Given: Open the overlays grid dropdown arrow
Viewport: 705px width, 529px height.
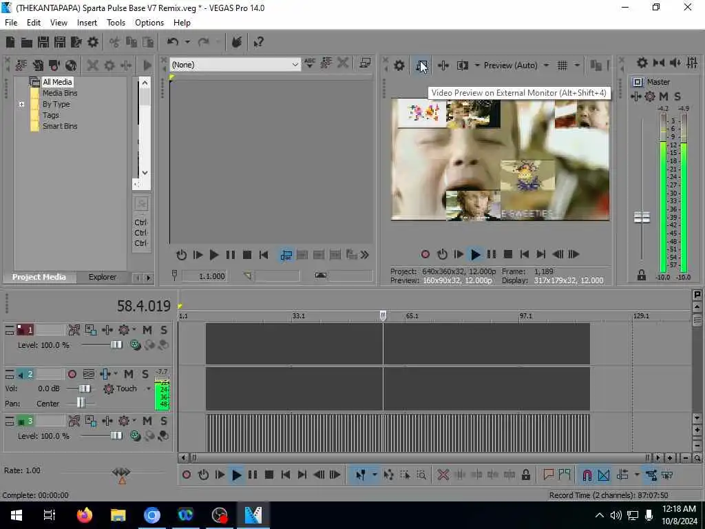Looking at the screenshot, I should pyautogui.click(x=576, y=65).
